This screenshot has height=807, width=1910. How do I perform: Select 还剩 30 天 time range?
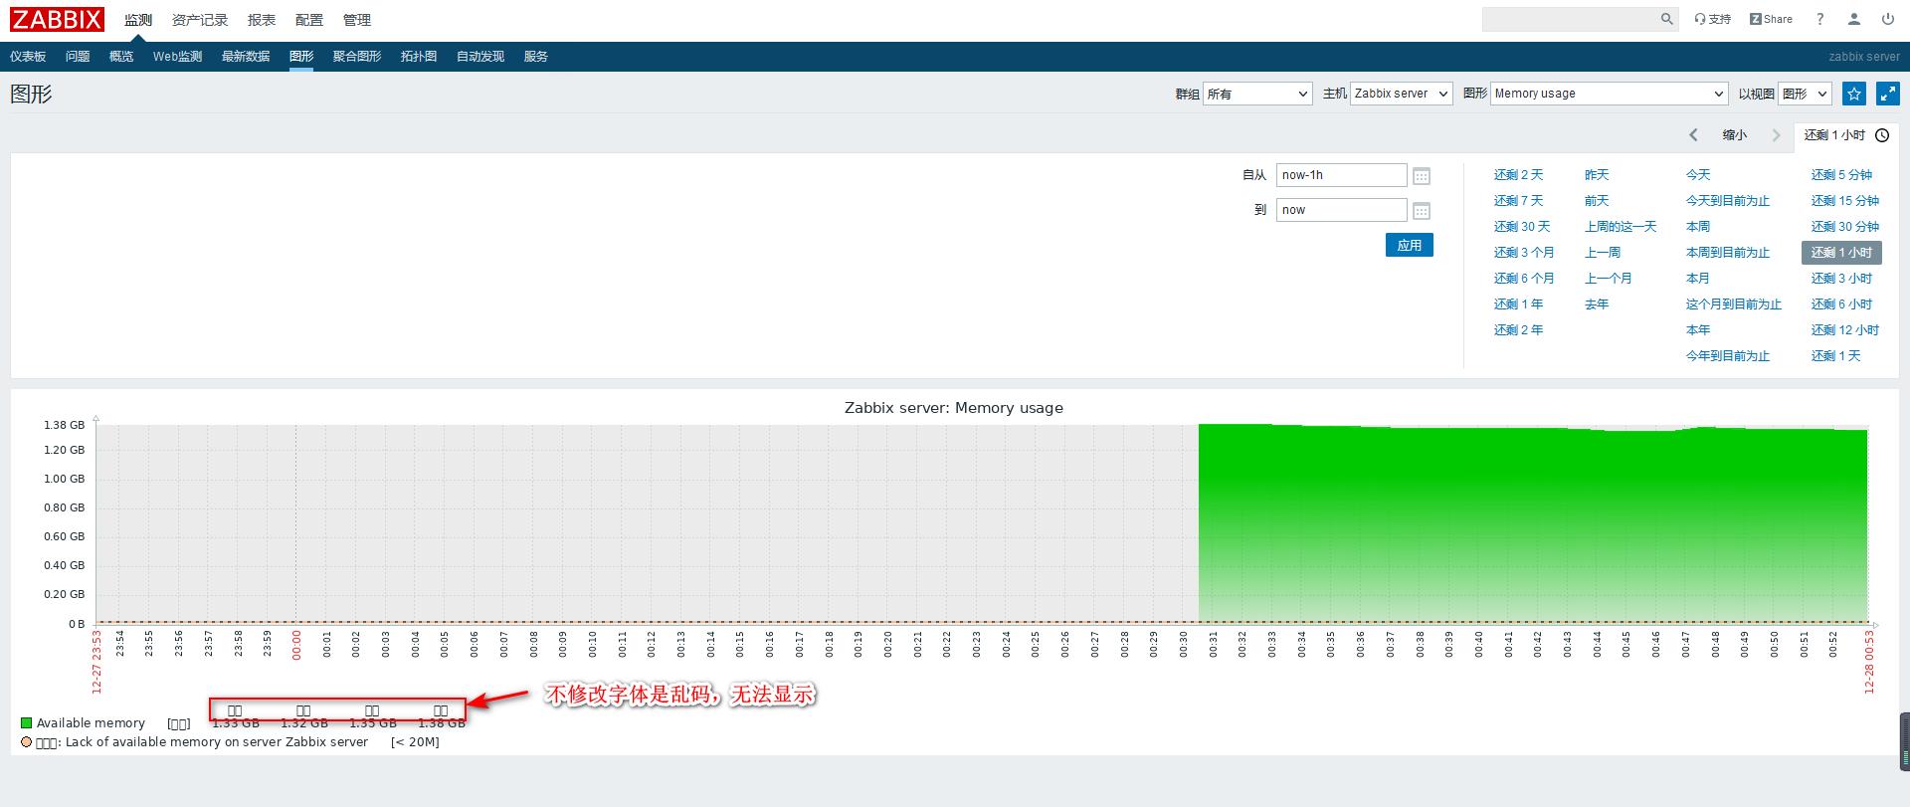1522,227
